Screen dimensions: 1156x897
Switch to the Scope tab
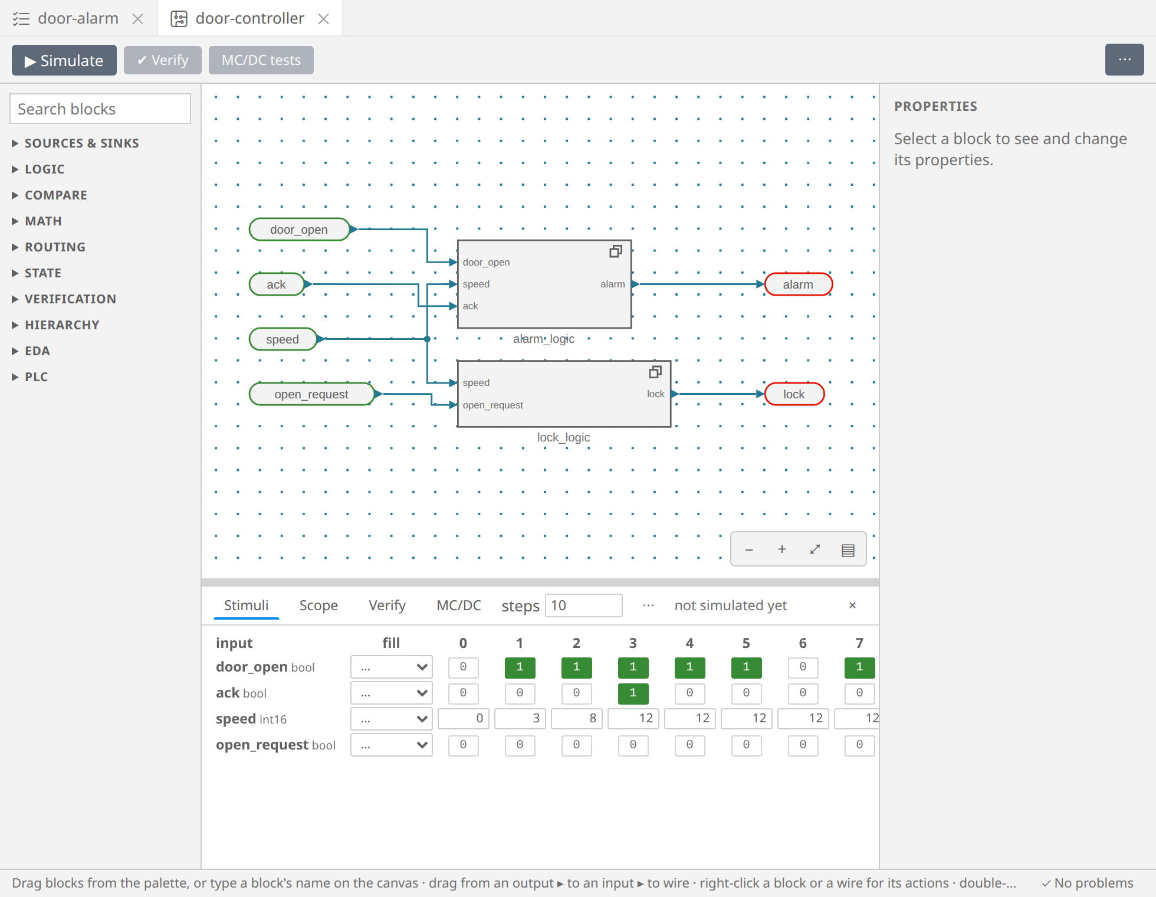pos(318,605)
